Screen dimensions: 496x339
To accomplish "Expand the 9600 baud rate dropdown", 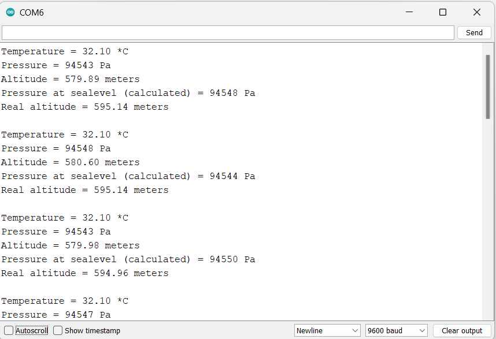I will [x=396, y=331].
